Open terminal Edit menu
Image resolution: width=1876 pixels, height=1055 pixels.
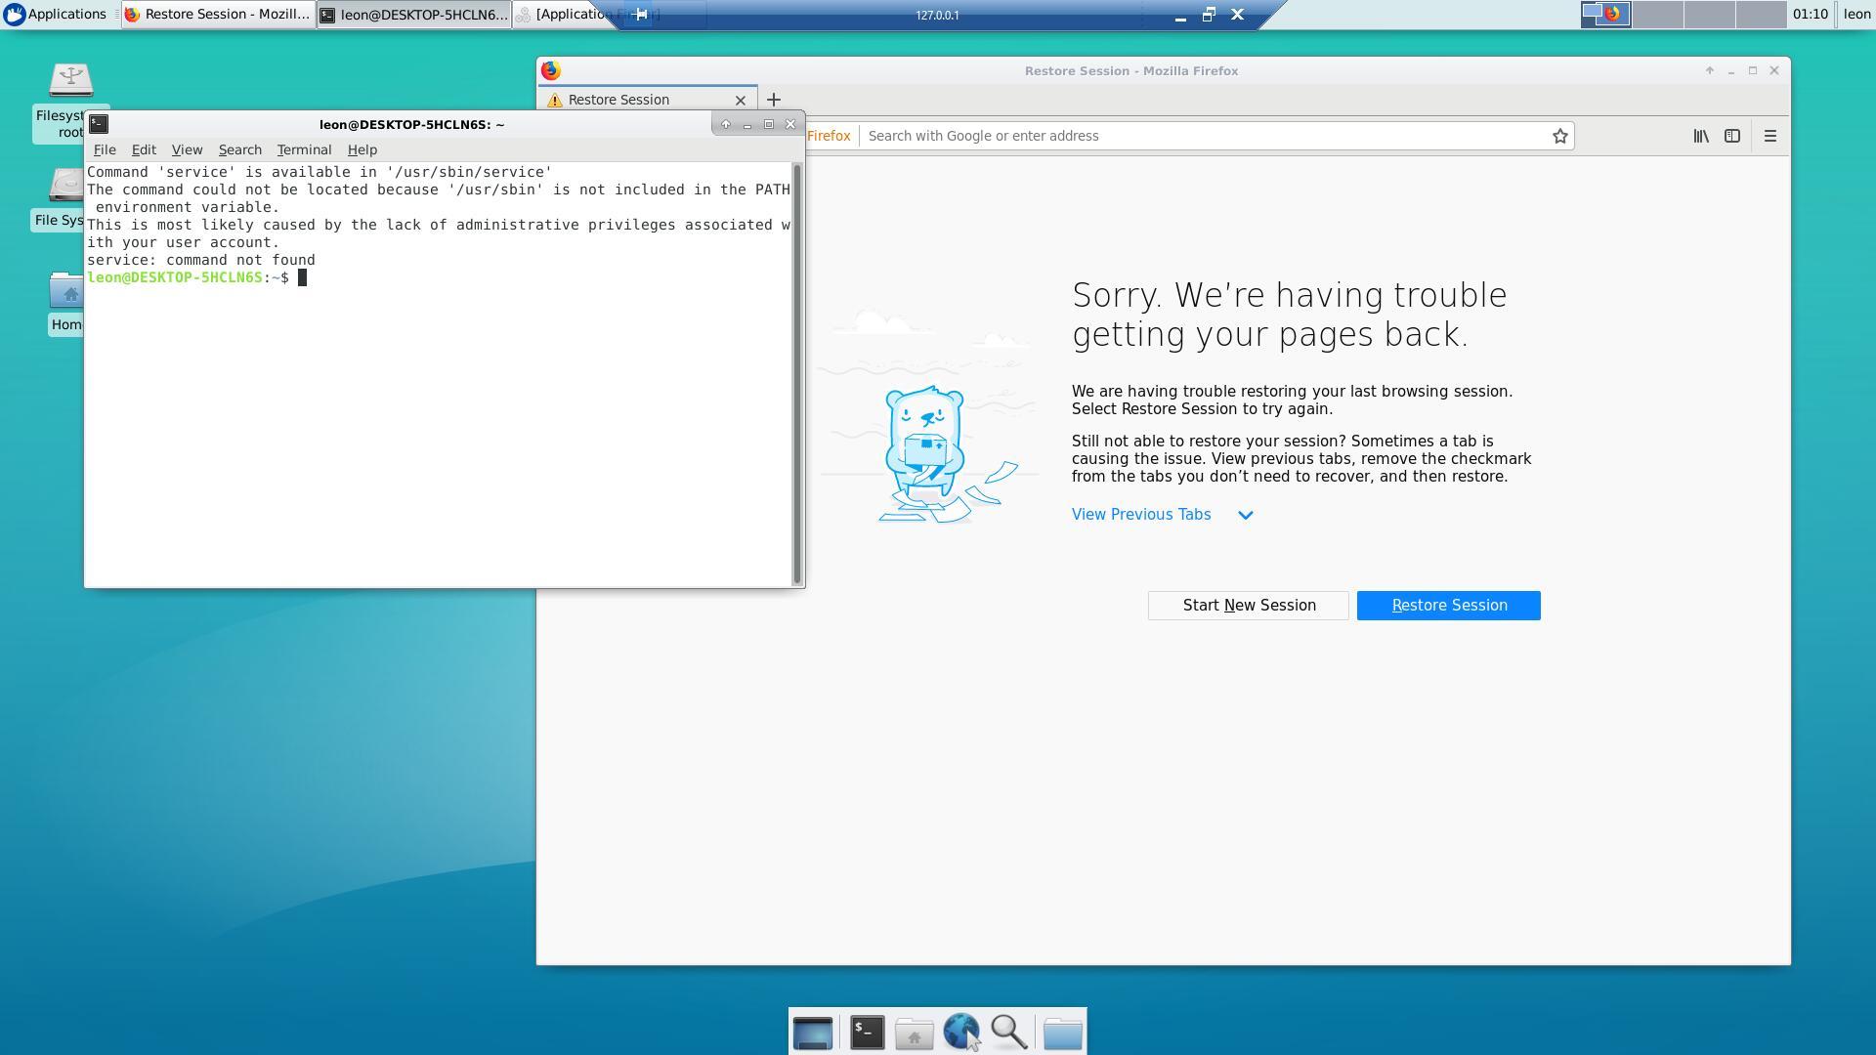[144, 149]
